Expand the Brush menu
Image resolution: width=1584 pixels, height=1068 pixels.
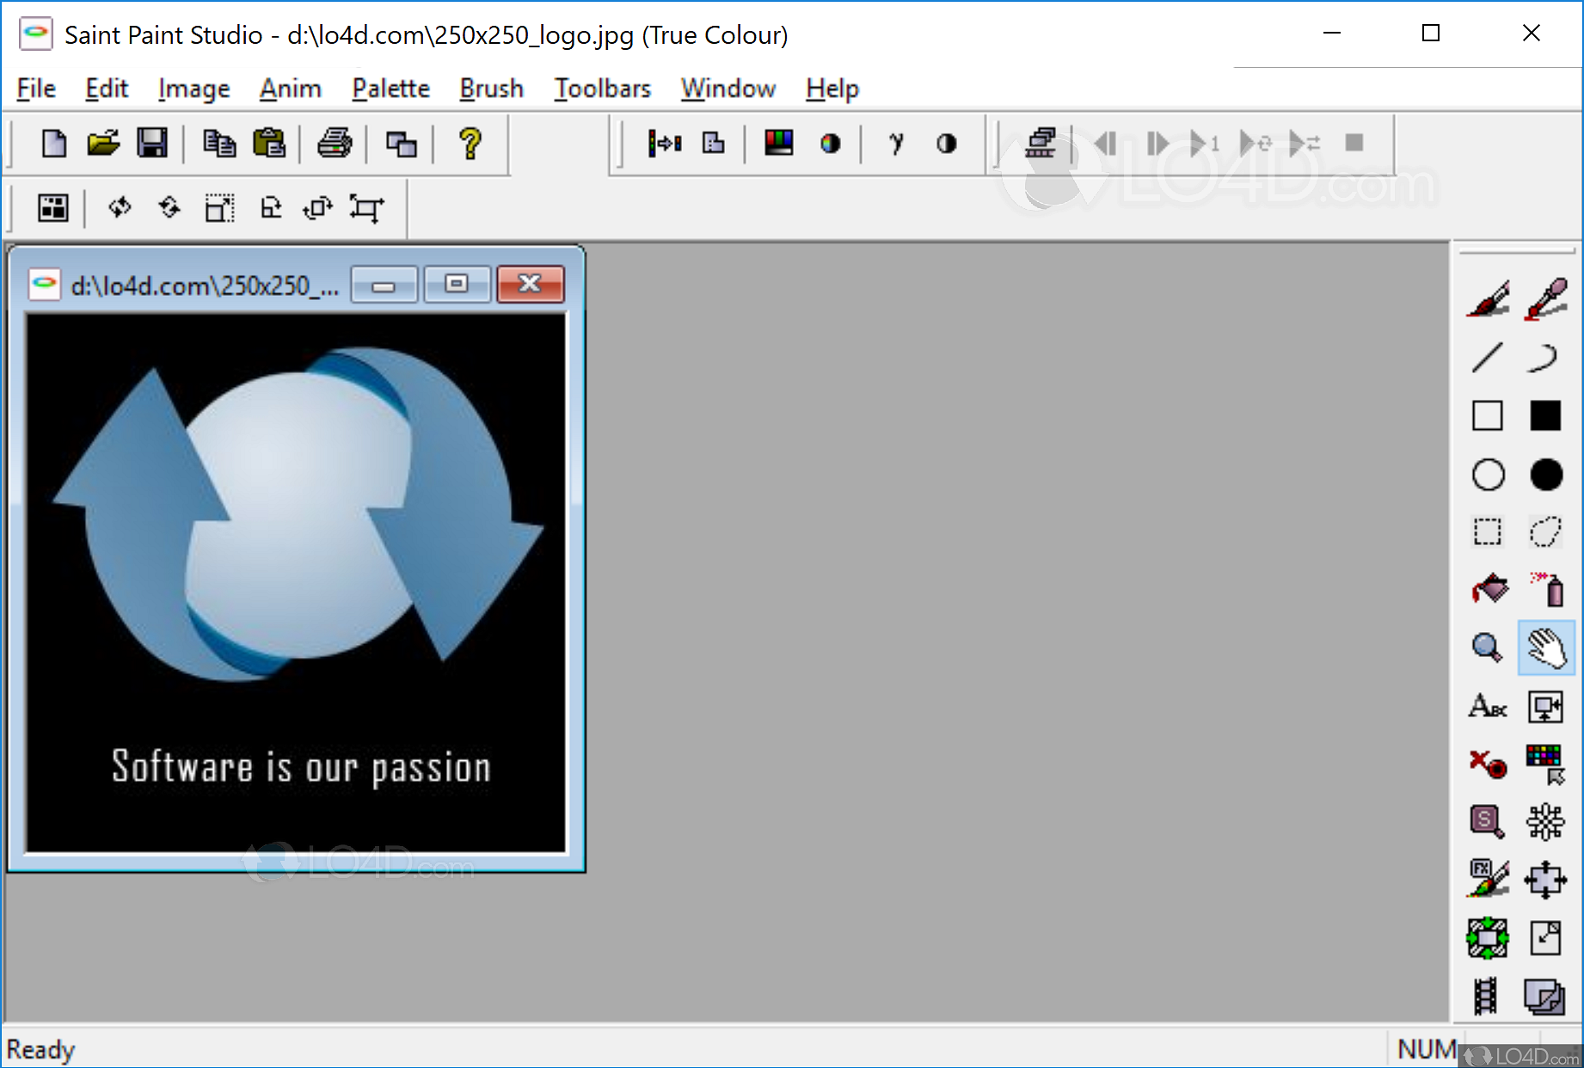(490, 88)
